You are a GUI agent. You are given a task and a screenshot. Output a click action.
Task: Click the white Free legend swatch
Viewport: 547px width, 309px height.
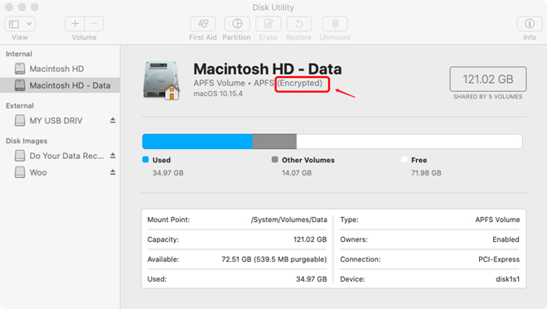404,160
